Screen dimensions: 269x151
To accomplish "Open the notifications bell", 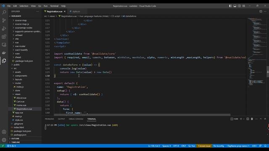I will 265,146.
